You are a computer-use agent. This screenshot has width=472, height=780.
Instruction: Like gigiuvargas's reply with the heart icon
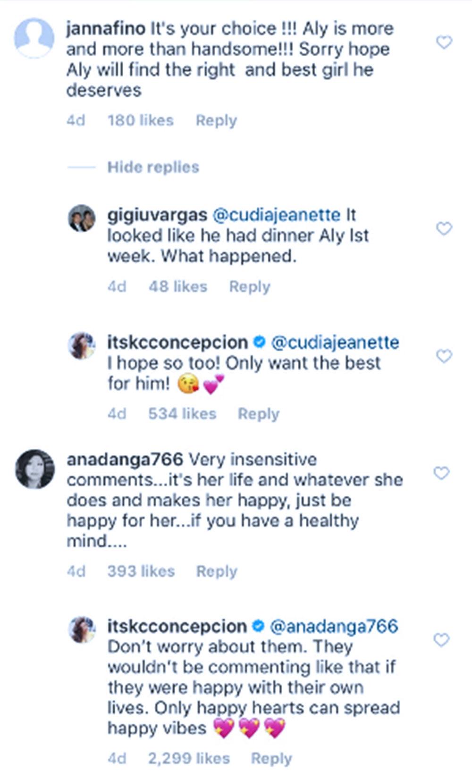[x=444, y=229]
